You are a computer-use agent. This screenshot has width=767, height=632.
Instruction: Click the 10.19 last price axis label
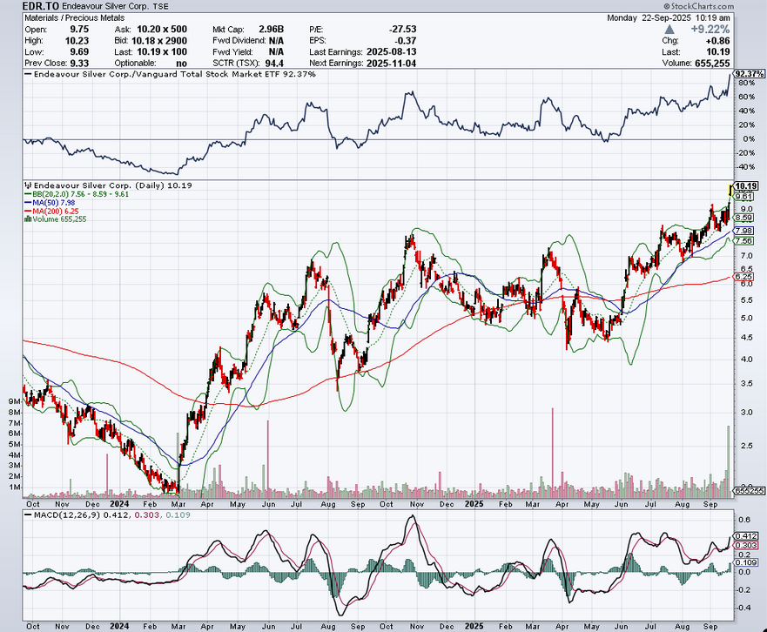[746, 186]
